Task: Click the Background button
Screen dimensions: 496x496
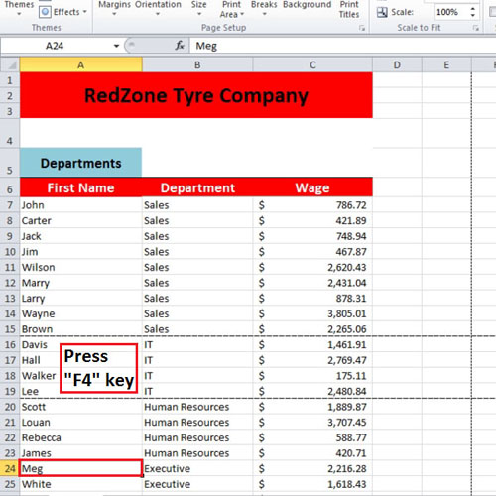Action: coord(307,5)
